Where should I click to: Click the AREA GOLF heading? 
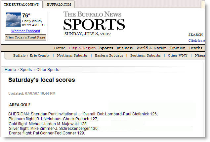click(20, 105)
